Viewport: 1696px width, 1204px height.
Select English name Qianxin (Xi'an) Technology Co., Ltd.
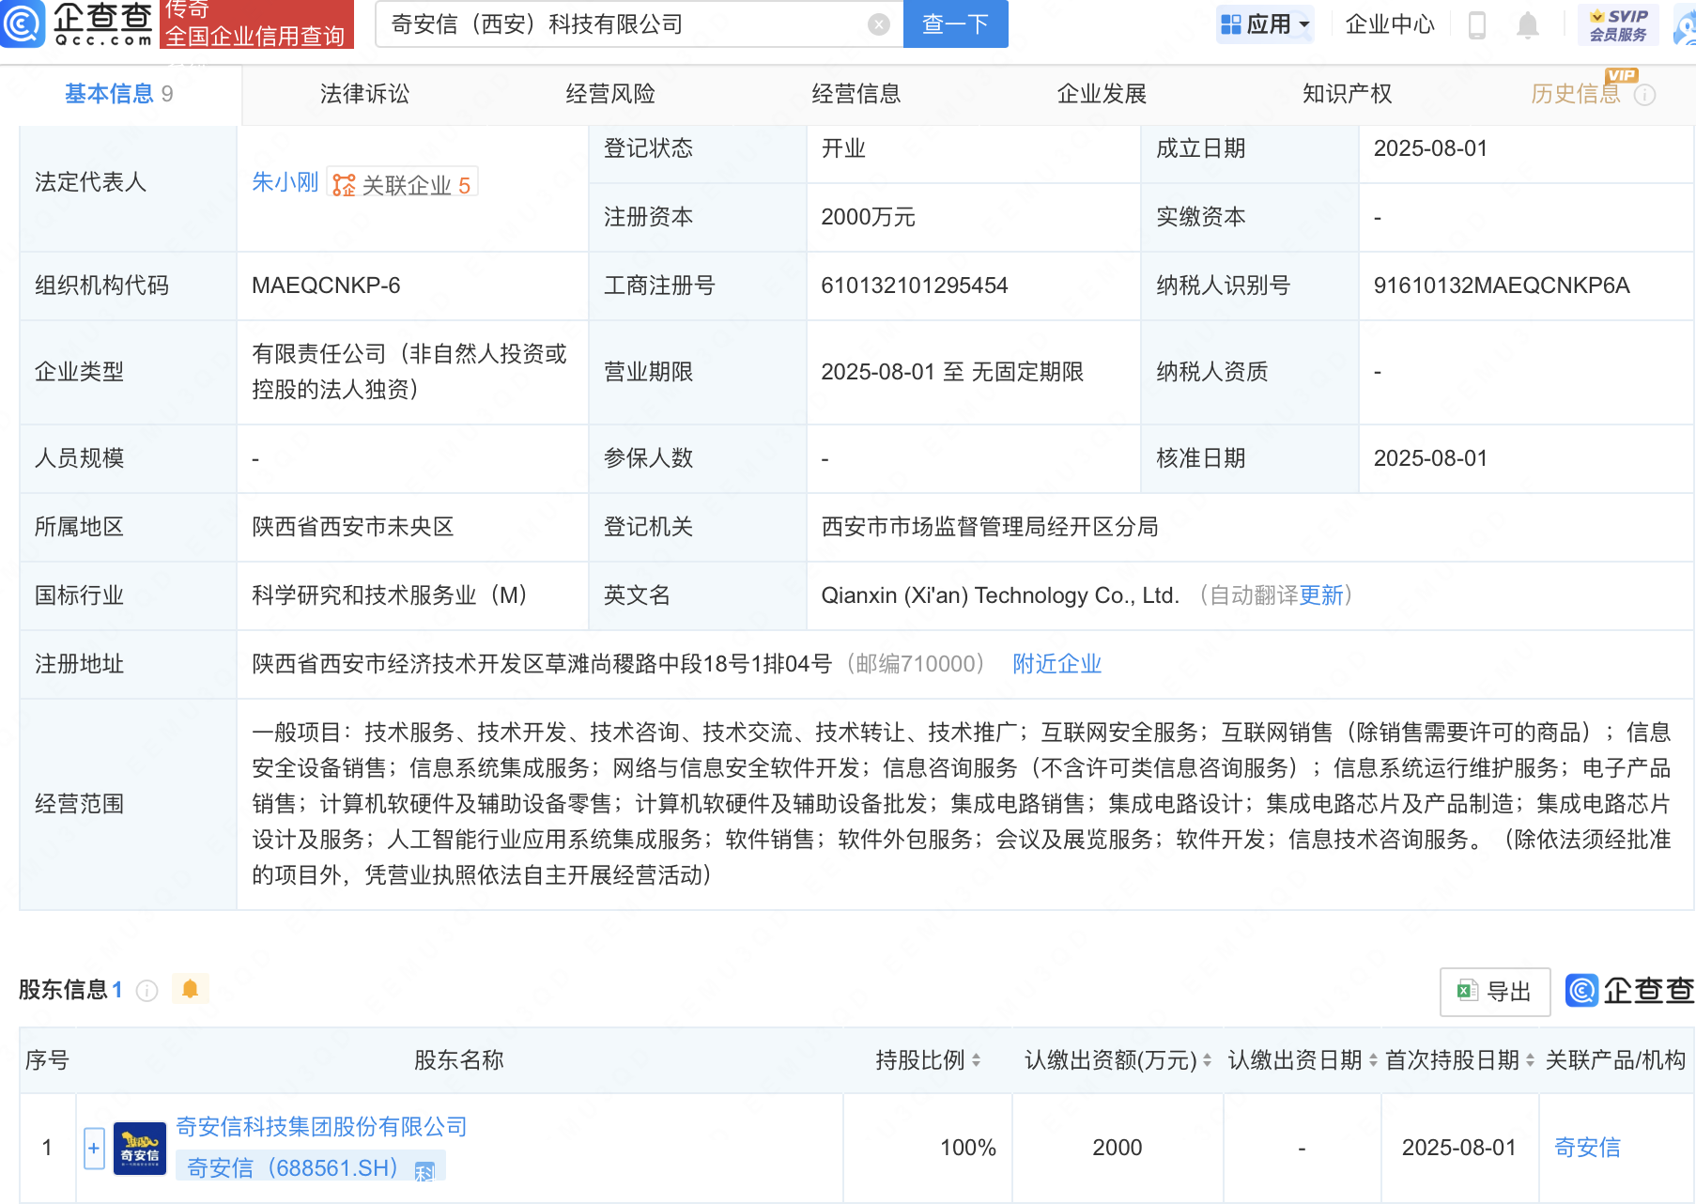coord(1000,595)
